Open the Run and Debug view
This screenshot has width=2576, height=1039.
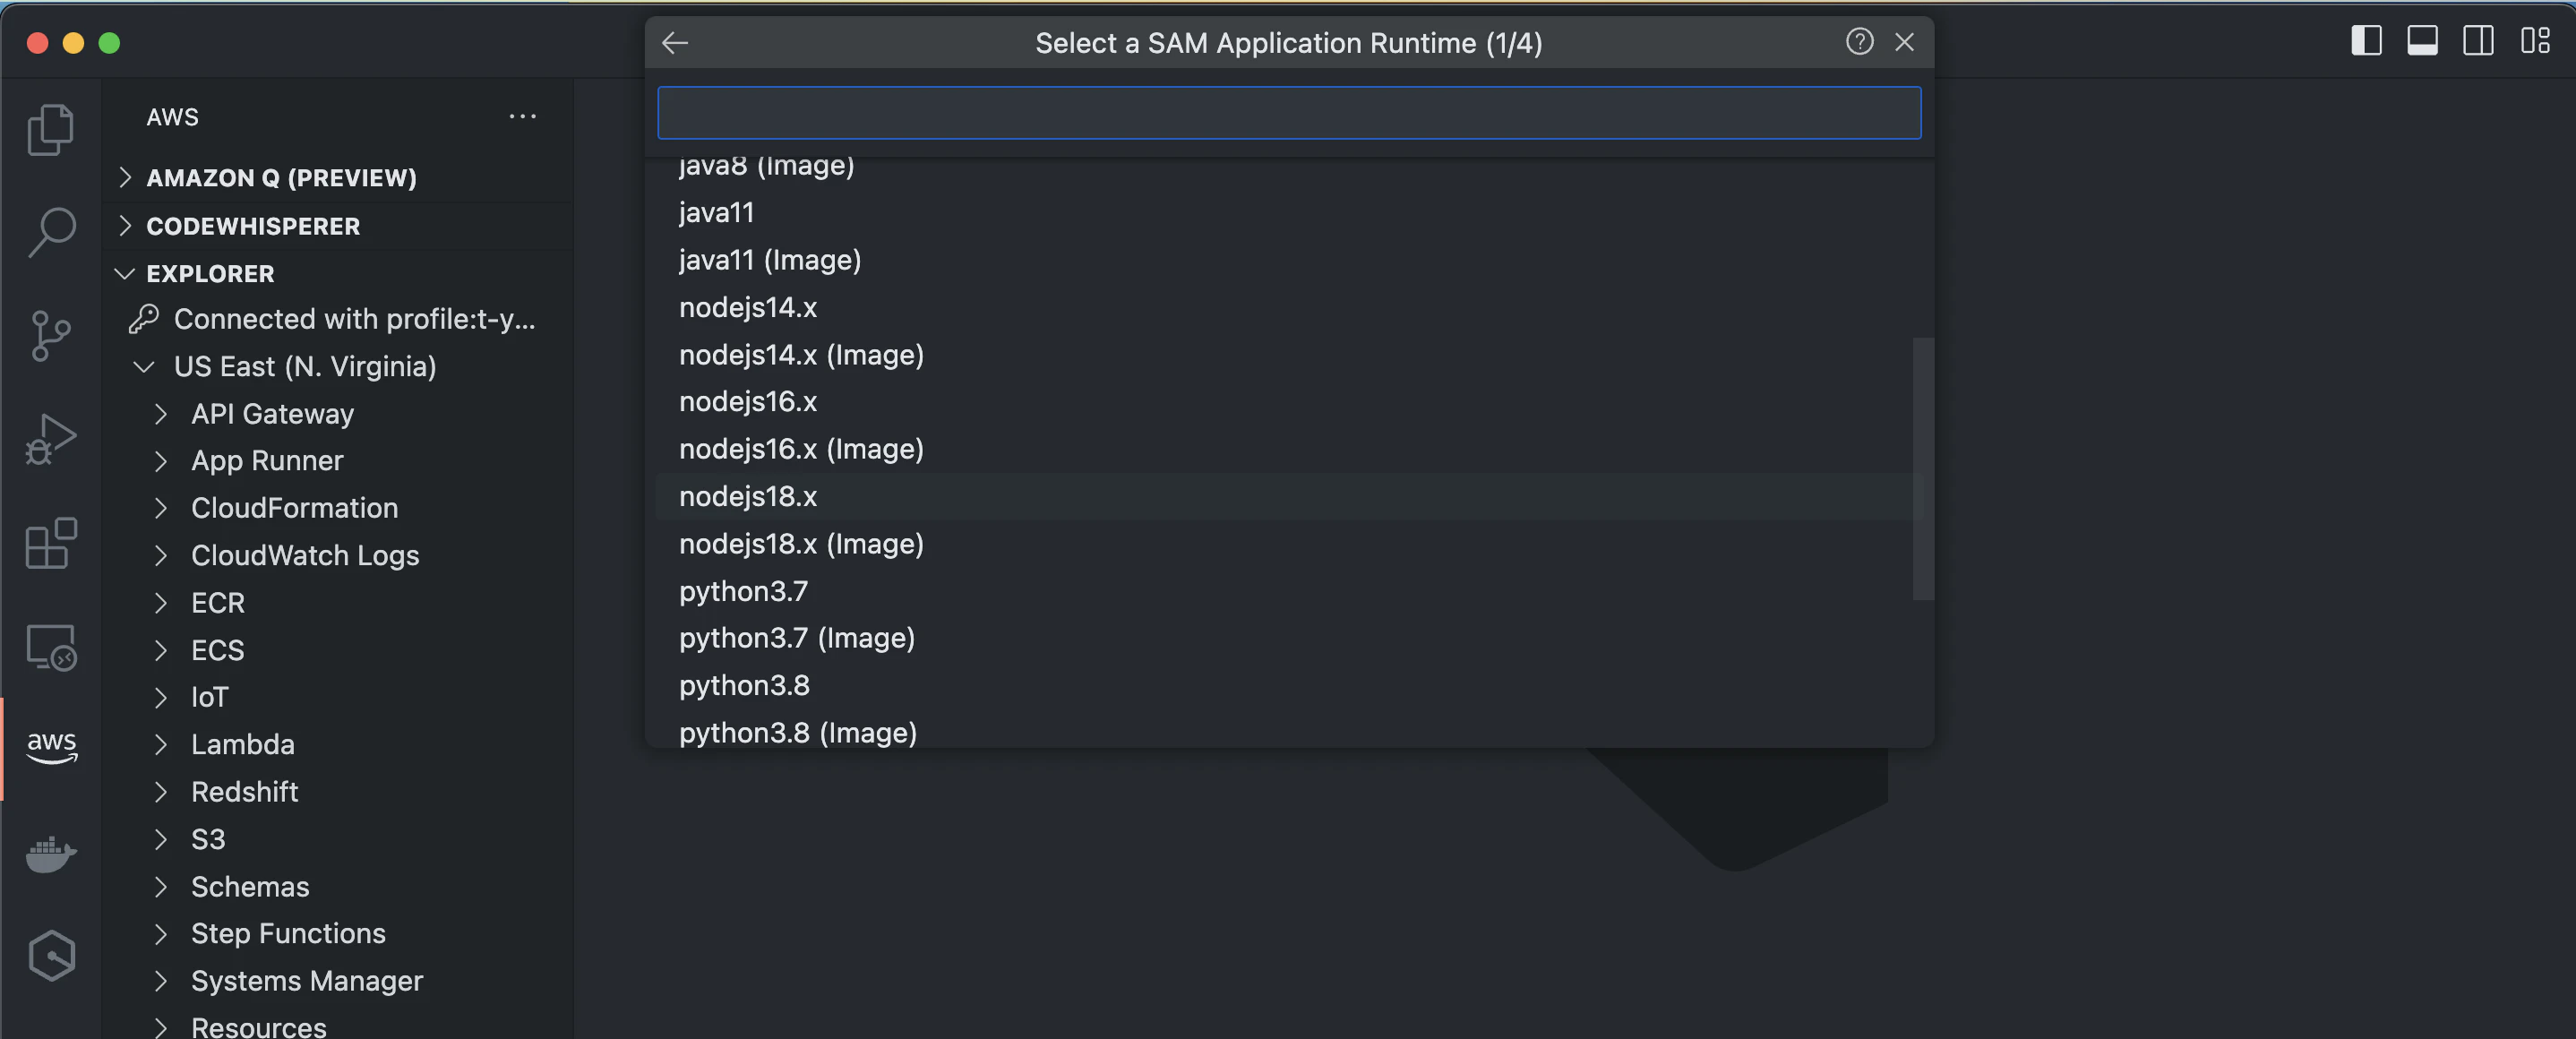(51, 440)
